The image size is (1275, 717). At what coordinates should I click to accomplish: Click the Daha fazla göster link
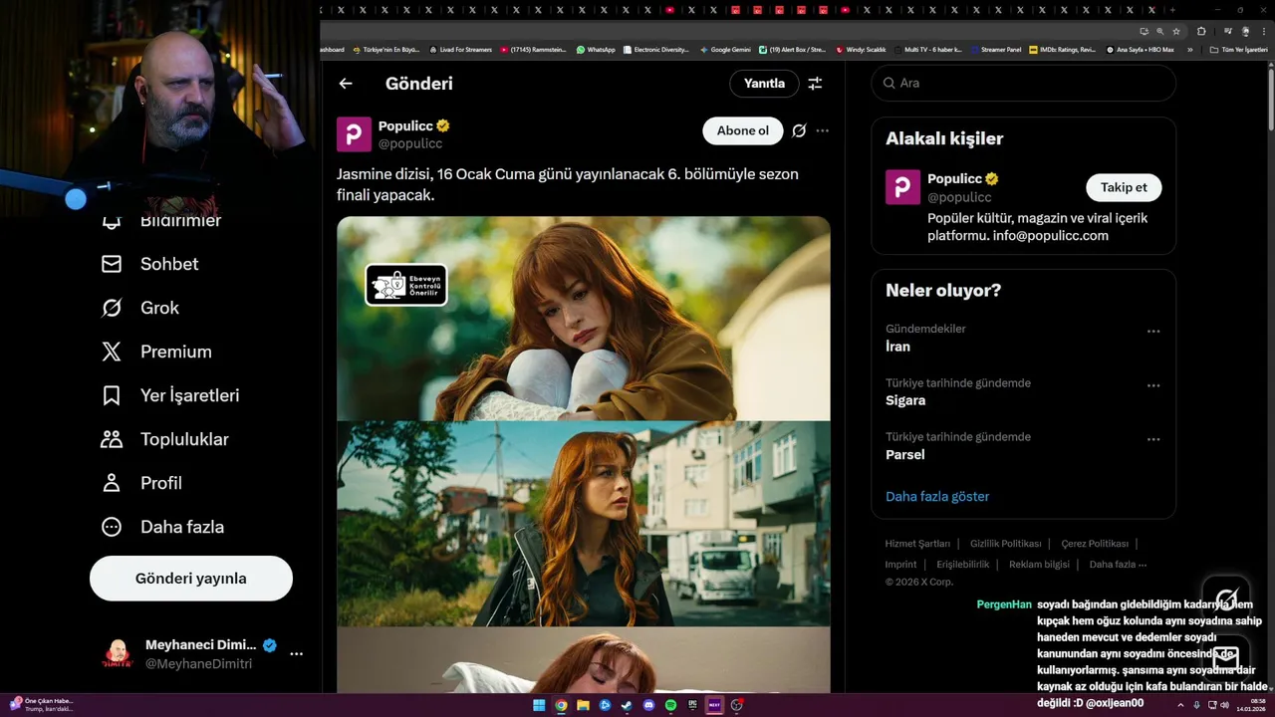[x=937, y=496]
